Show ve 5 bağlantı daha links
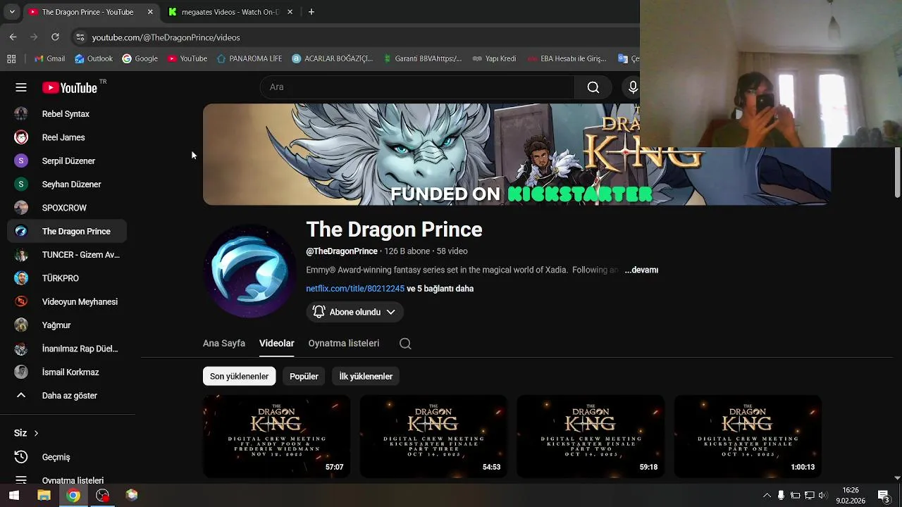The height and width of the screenshot is (507, 902). coord(440,289)
